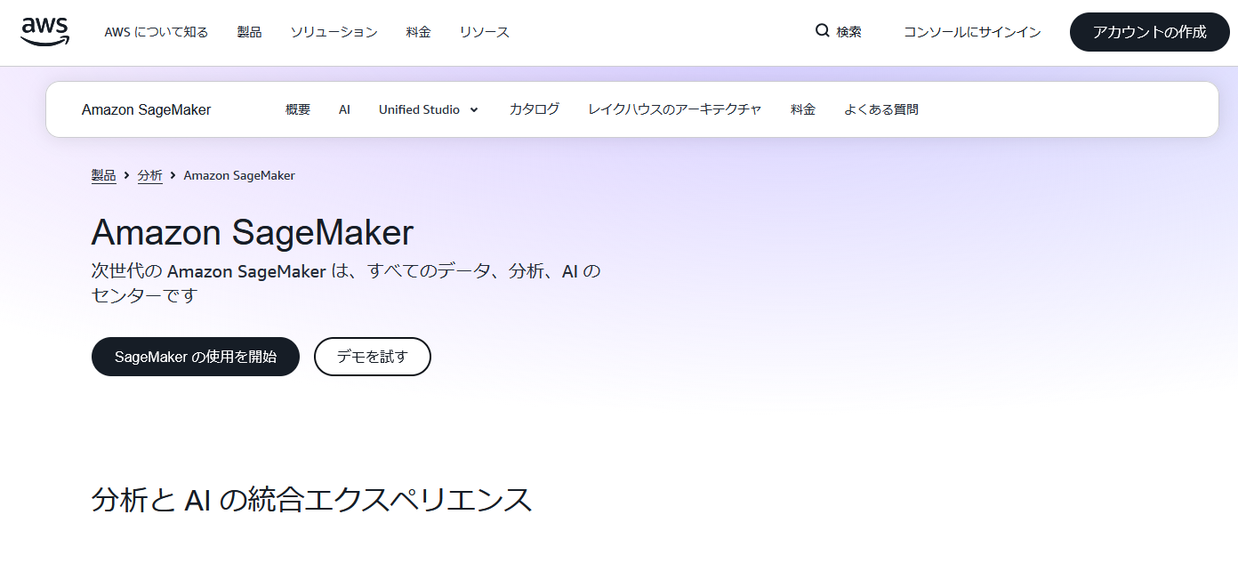This screenshot has width=1238, height=587.
Task: Switch to the AI tab
Action: click(344, 109)
